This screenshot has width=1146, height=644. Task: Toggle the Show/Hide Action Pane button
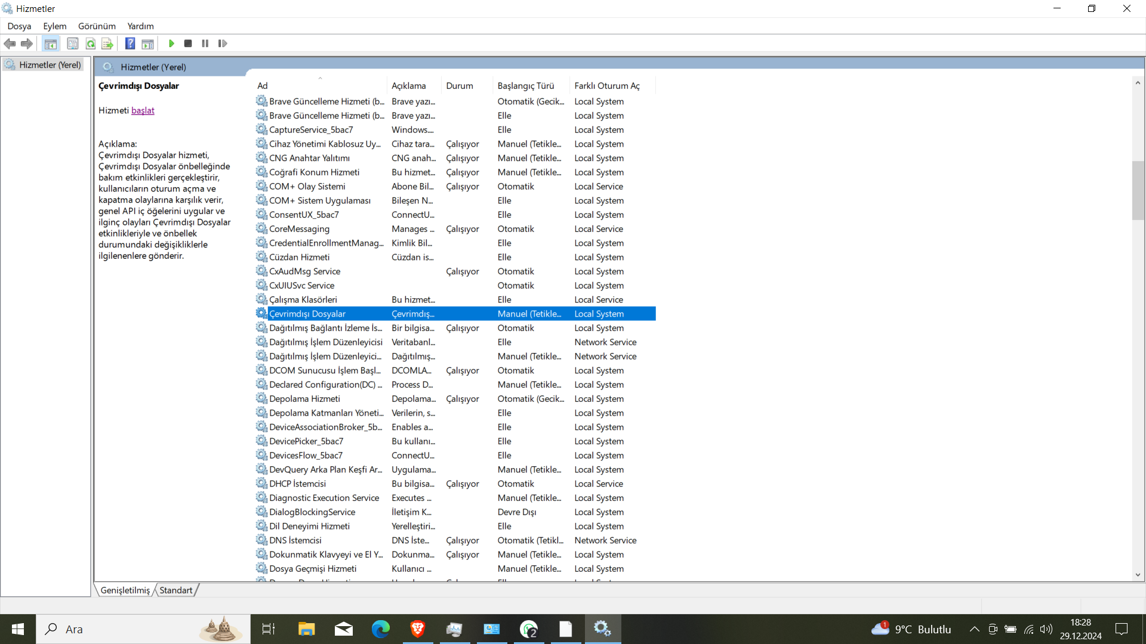(x=147, y=44)
